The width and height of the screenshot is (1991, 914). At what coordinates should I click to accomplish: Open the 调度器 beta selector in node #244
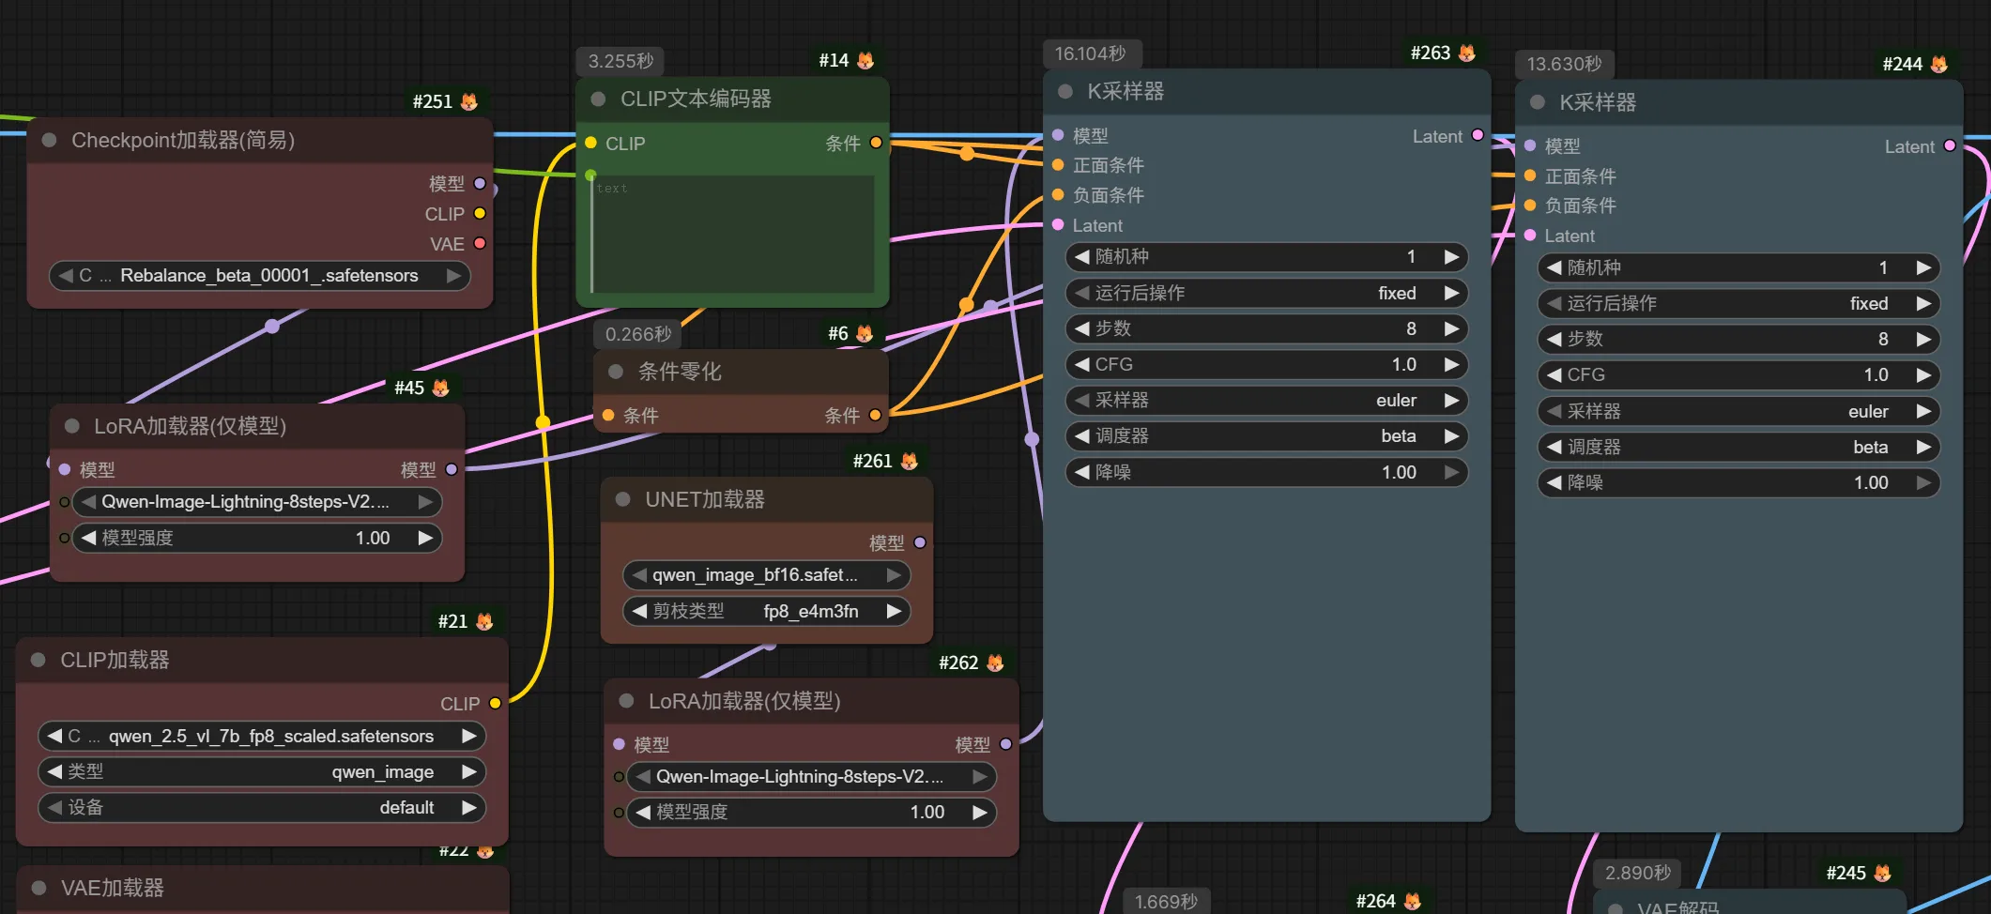click(x=1738, y=448)
